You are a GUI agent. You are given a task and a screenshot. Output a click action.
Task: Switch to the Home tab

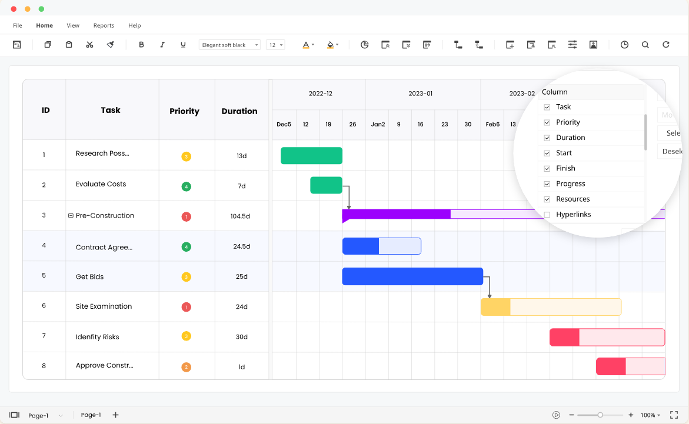point(44,25)
